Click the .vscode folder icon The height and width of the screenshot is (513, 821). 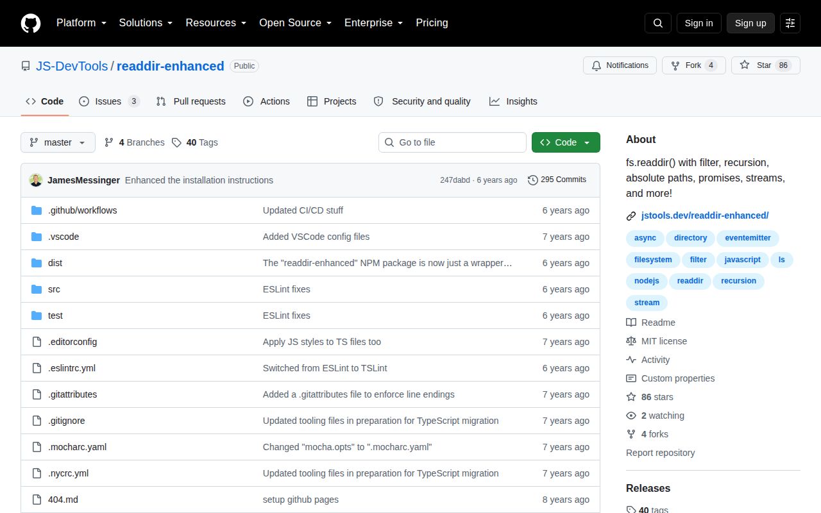click(x=37, y=237)
